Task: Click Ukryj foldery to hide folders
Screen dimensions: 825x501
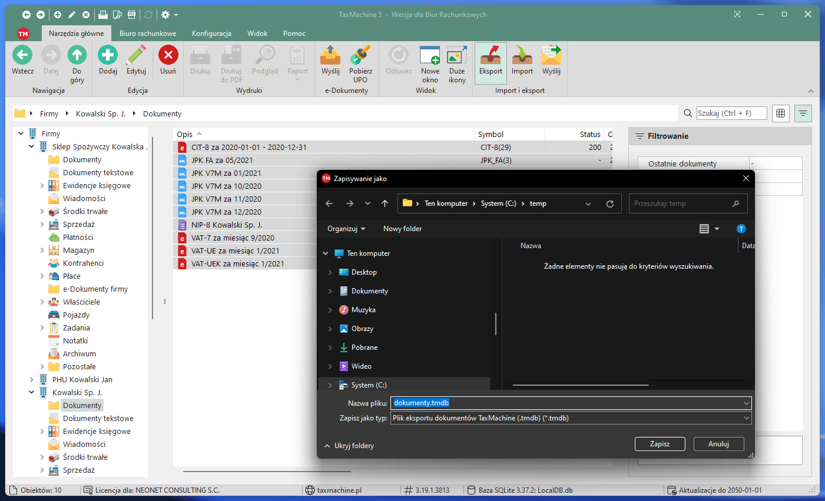Action: tap(349, 446)
